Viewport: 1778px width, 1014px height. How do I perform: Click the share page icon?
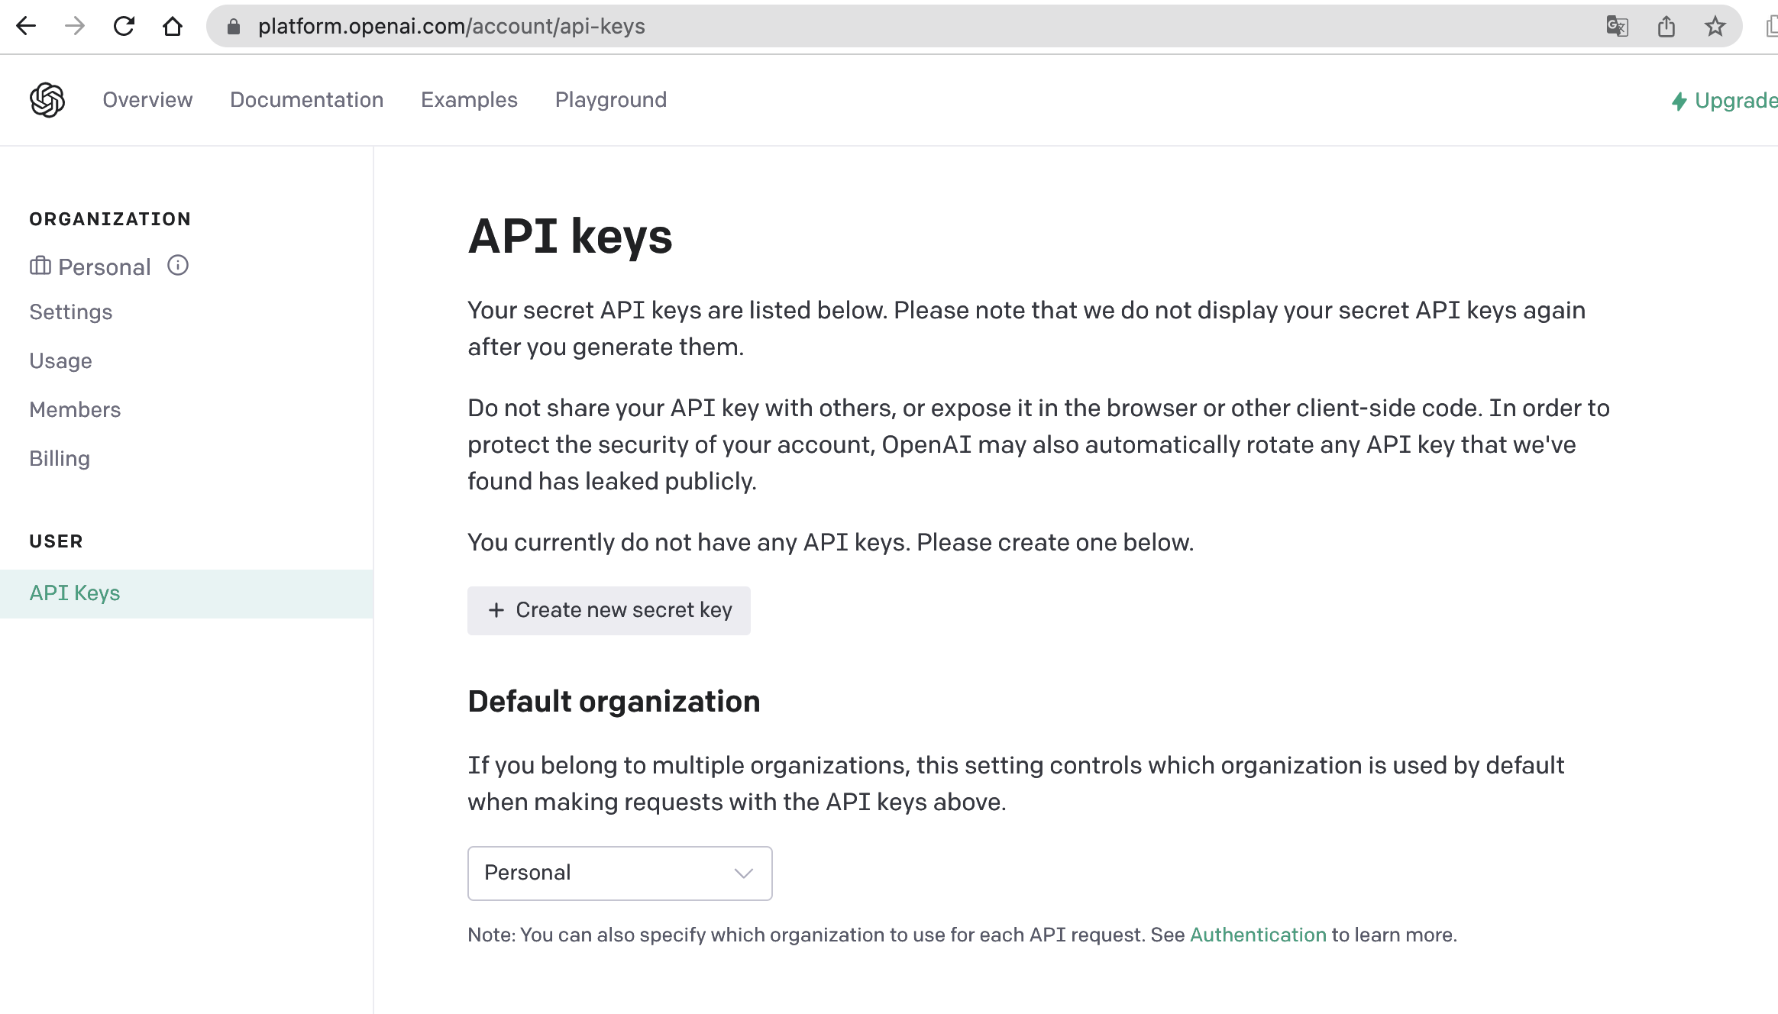[1666, 26]
